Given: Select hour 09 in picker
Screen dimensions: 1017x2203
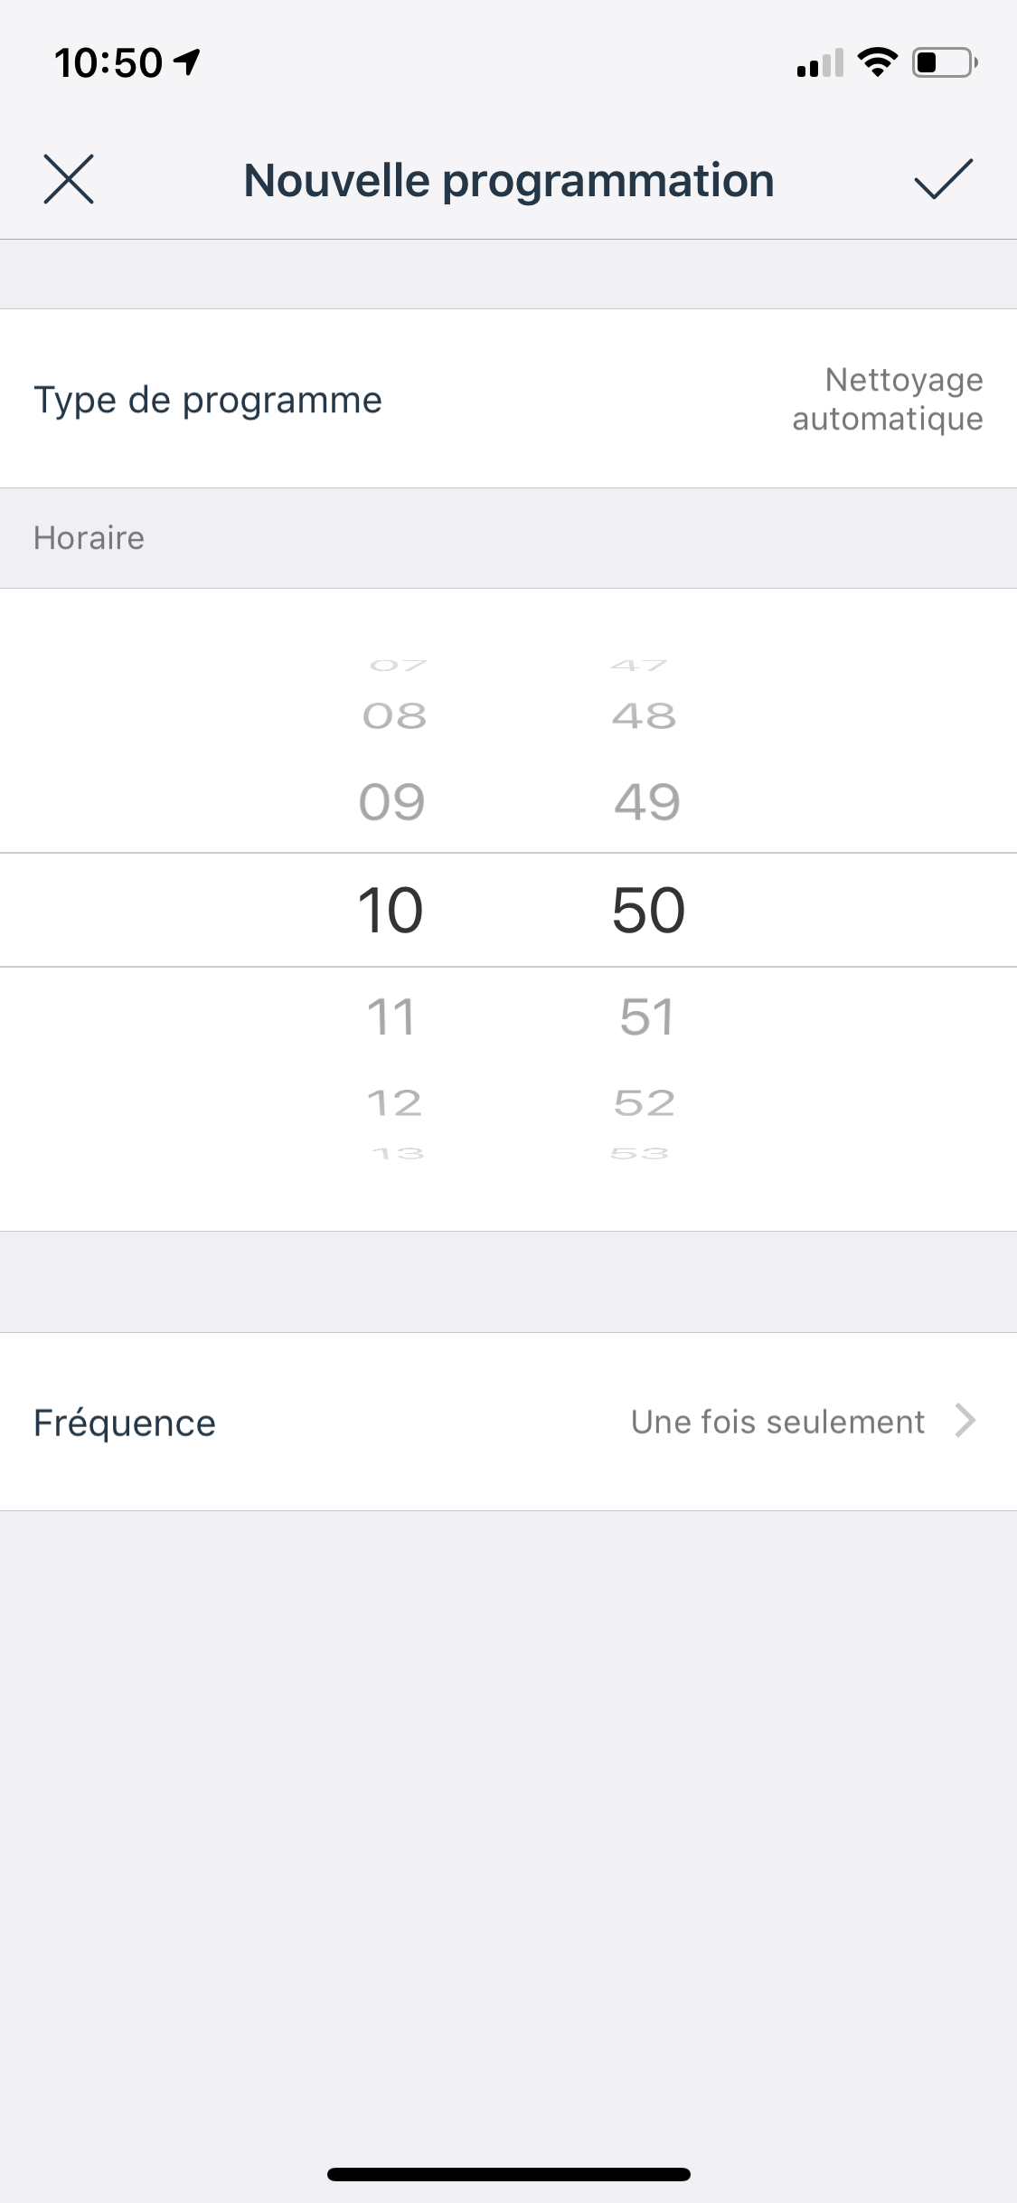Looking at the screenshot, I should 391,801.
